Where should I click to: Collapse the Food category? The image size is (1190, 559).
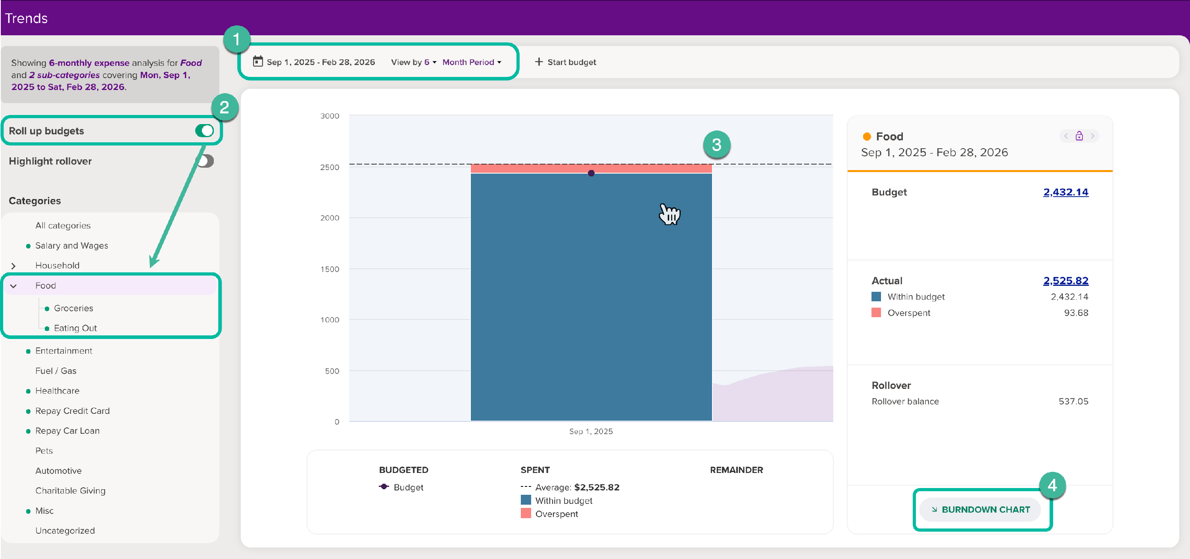pyautogui.click(x=13, y=286)
